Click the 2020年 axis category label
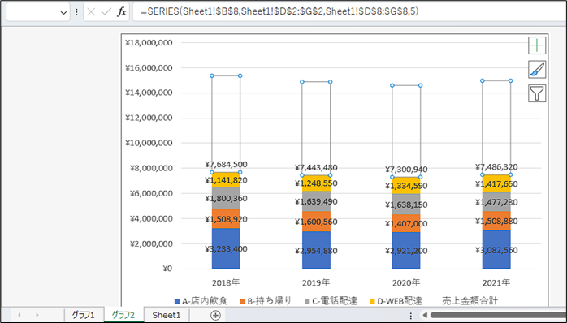Screen dimensions: 567x323 406,282
